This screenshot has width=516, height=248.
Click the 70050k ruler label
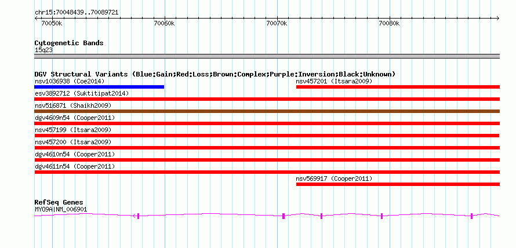[52, 23]
